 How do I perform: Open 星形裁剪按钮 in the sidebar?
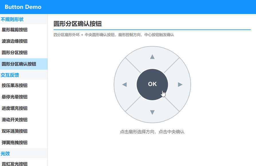point(24,30)
